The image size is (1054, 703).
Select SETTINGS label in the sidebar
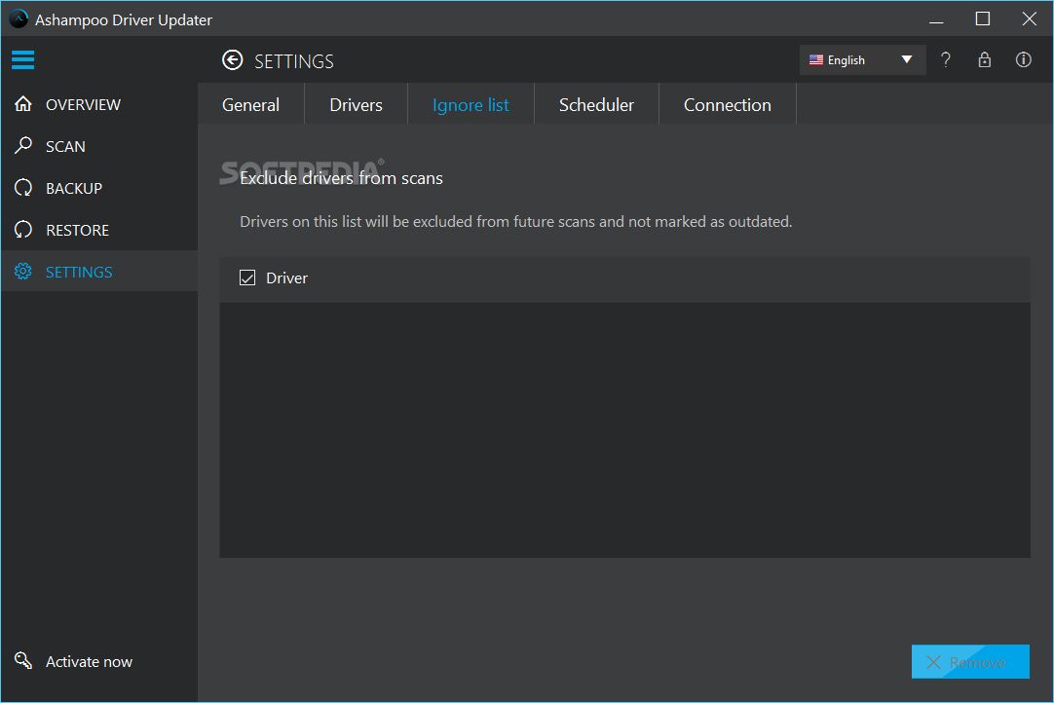click(79, 272)
